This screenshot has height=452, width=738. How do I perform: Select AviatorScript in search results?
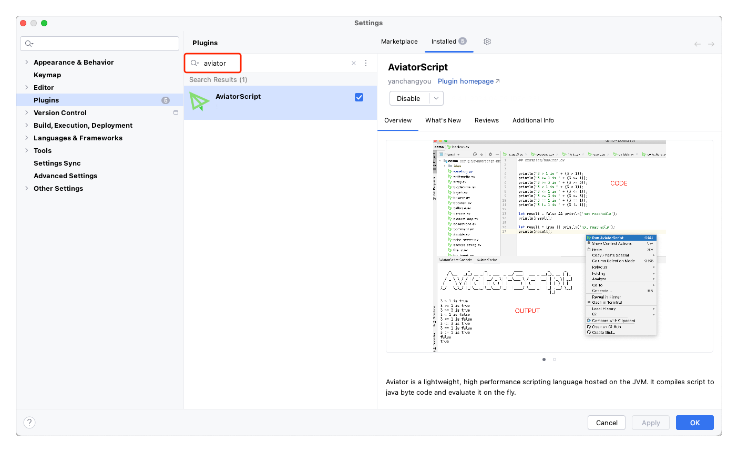click(x=280, y=102)
